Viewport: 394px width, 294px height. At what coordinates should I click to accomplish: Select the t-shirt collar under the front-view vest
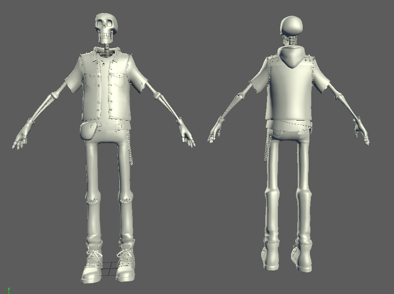[107, 57]
